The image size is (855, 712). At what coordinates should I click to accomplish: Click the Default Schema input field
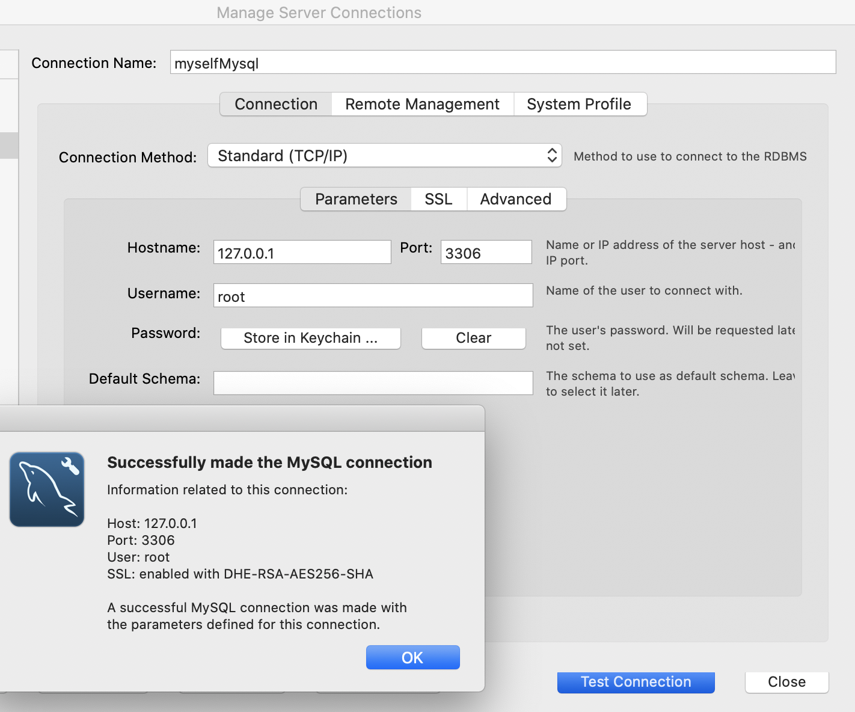tap(373, 383)
